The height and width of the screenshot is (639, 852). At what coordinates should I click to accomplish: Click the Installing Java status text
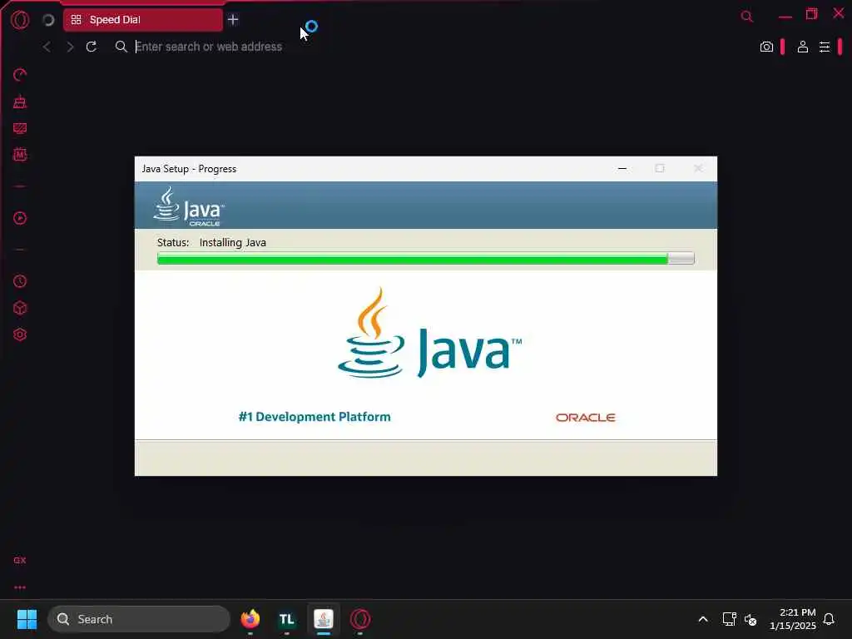pyautogui.click(x=233, y=243)
